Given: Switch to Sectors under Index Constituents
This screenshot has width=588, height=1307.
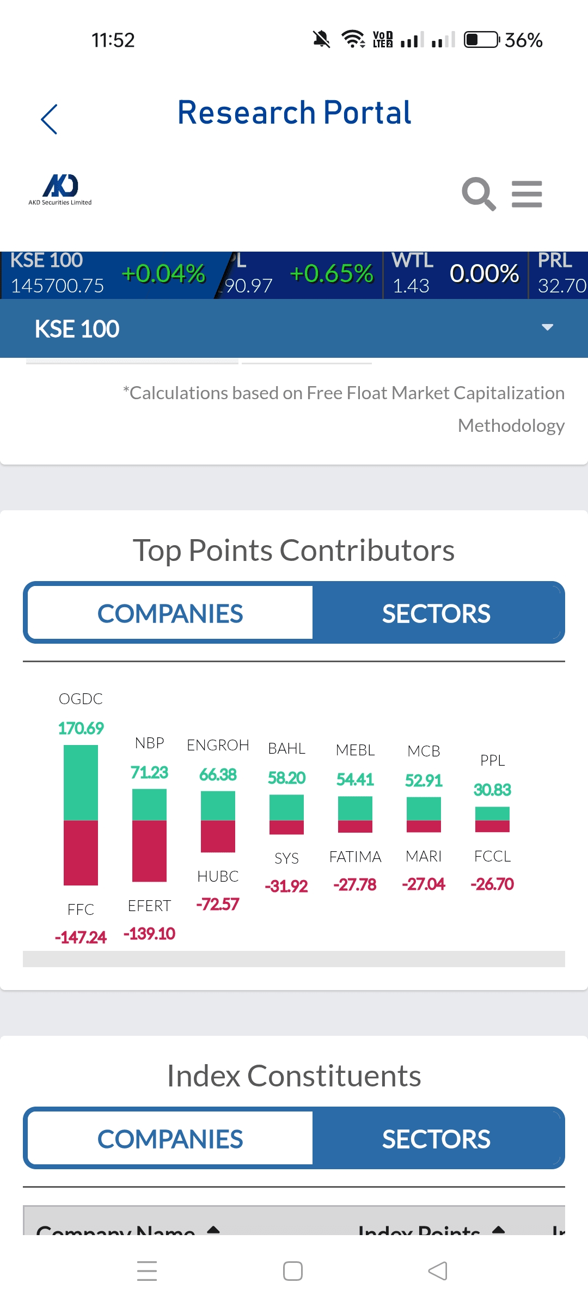Looking at the screenshot, I should click(x=436, y=1139).
